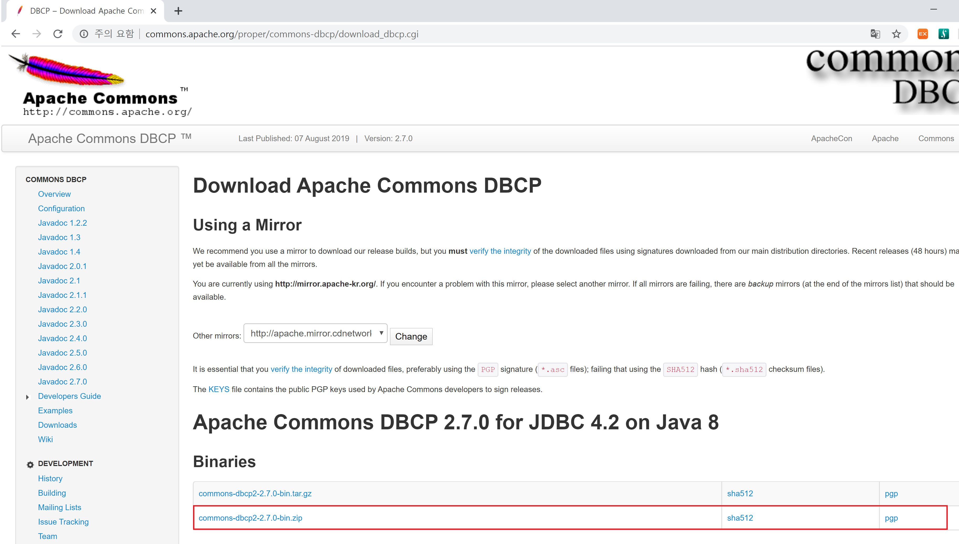Download commons-dbcp2-2.7.0-bin.zip link

[250, 518]
